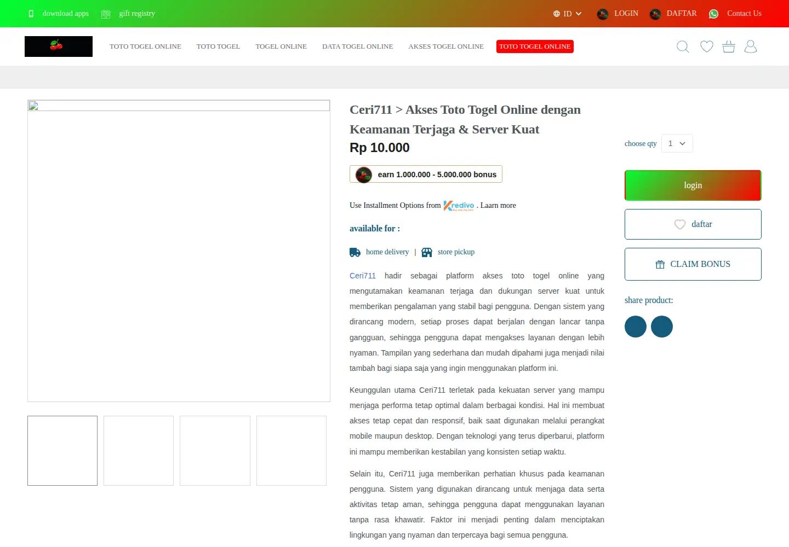Click the gift icon in CLAIM BONUS
Viewport: 789px width, 547px height.
pyautogui.click(x=660, y=264)
